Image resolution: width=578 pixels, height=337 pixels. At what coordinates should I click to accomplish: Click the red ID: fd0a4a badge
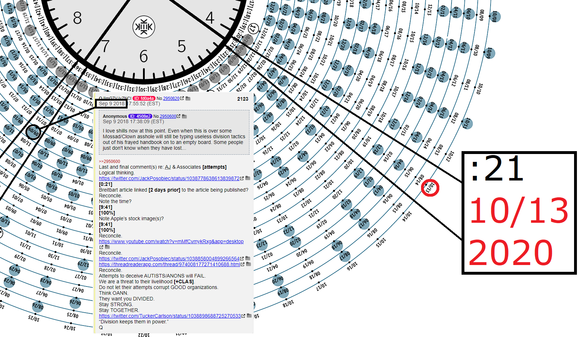[144, 98]
